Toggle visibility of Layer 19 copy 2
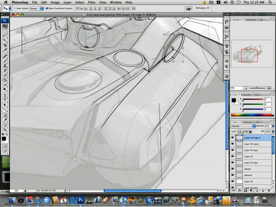This screenshot has width=276, height=207. point(232,144)
